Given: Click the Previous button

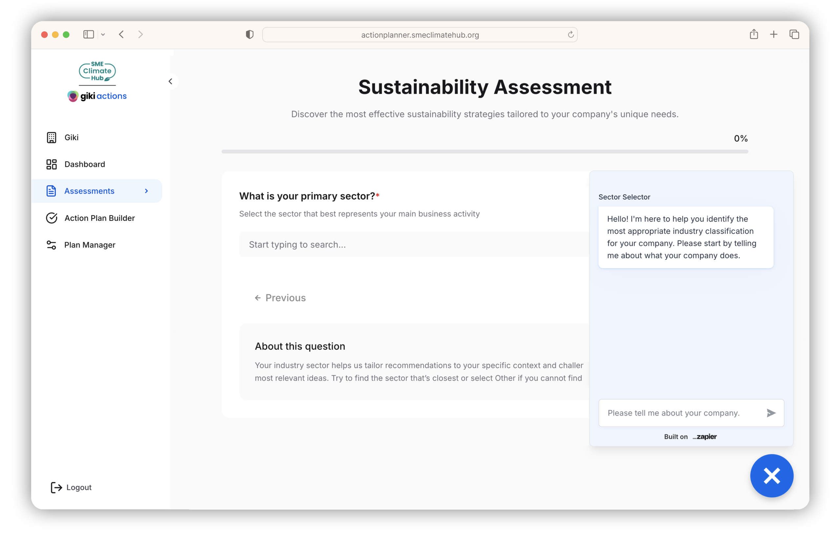Looking at the screenshot, I should (280, 298).
